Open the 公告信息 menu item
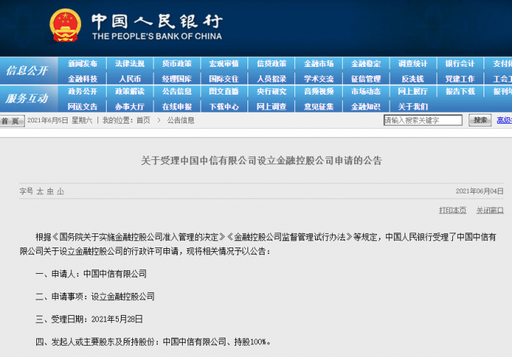512x357 pixels. coord(176,92)
